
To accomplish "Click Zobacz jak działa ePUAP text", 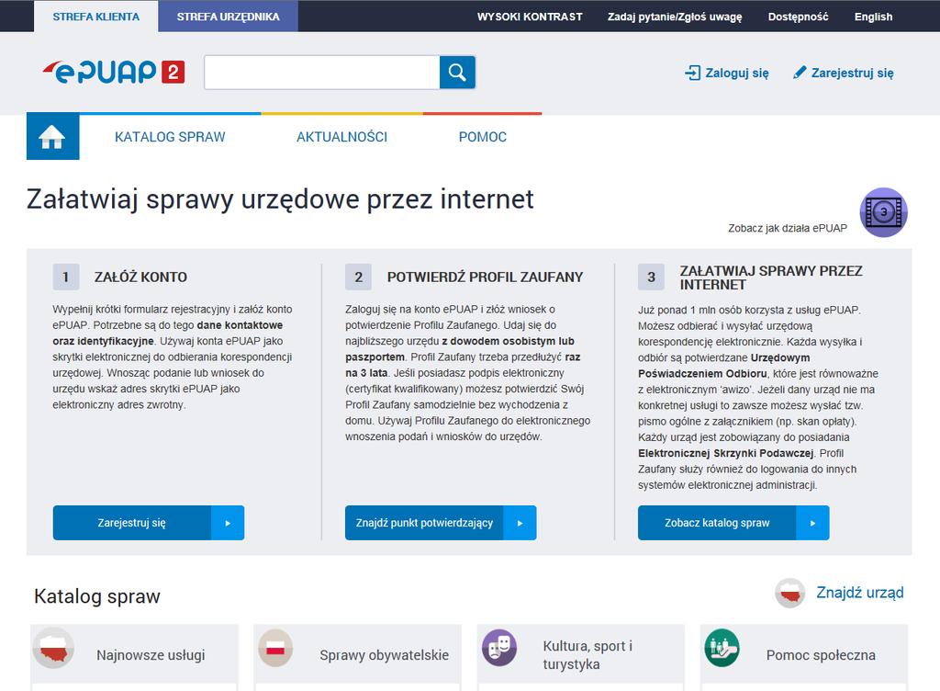I will [x=788, y=228].
